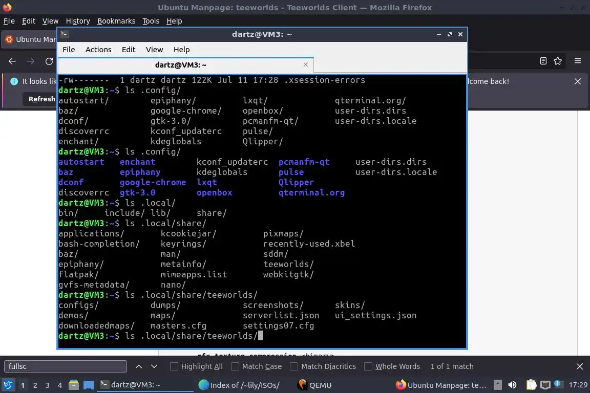This screenshot has width=590, height=393.
Task: Enable Whole Words checkbox
Action: (x=368, y=366)
